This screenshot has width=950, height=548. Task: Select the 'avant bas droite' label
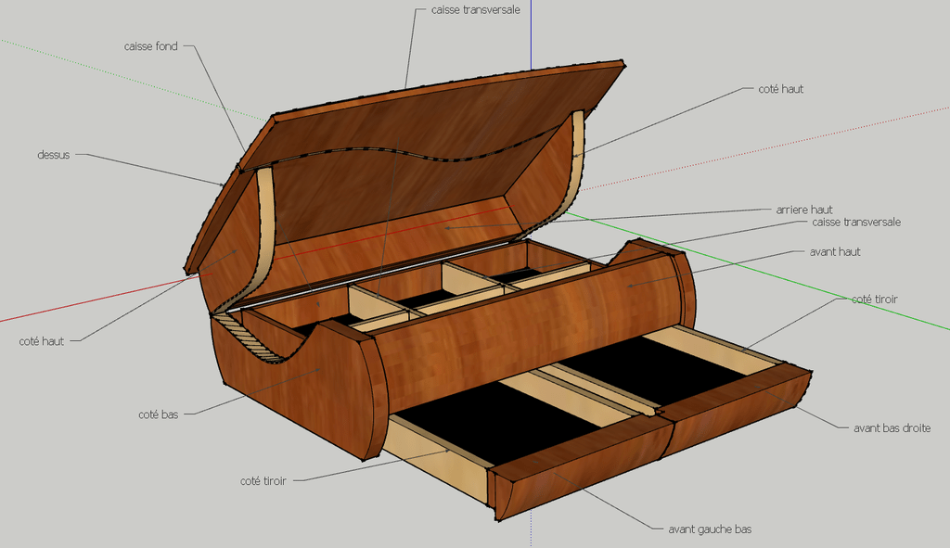pyautogui.click(x=892, y=427)
